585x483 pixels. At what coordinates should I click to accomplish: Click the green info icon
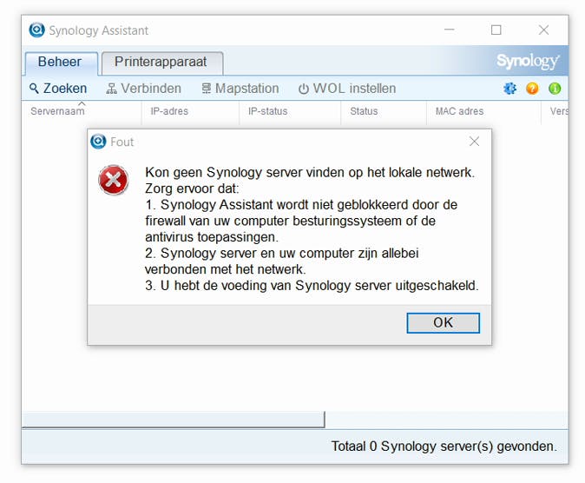coord(555,89)
